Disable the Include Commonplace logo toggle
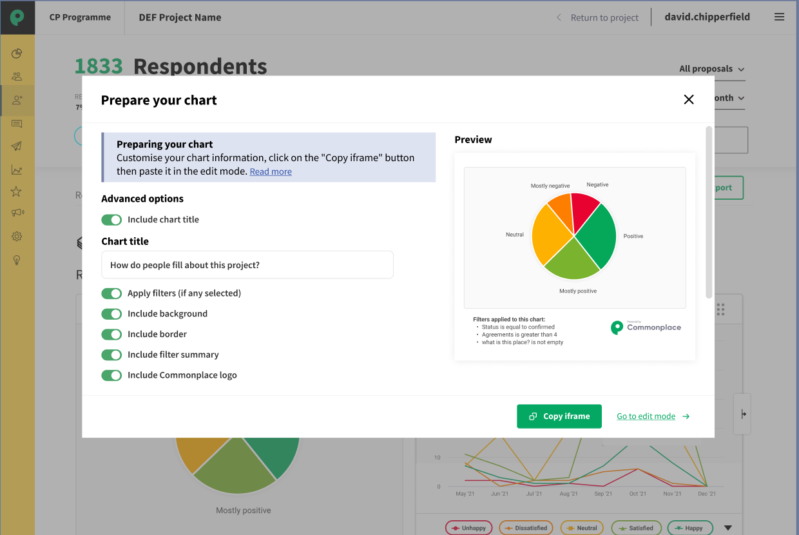This screenshot has height=535, width=799. pos(111,375)
